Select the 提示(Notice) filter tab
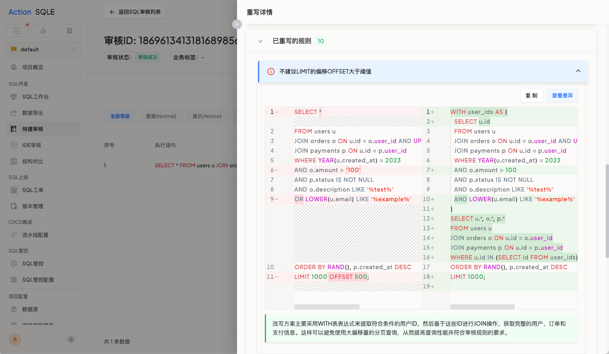The width and height of the screenshot is (609, 354). pyautogui.click(x=207, y=116)
